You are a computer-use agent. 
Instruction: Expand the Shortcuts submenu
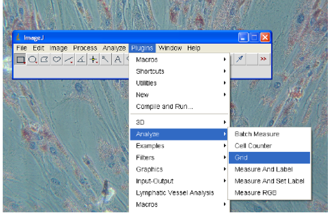click(180, 71)
